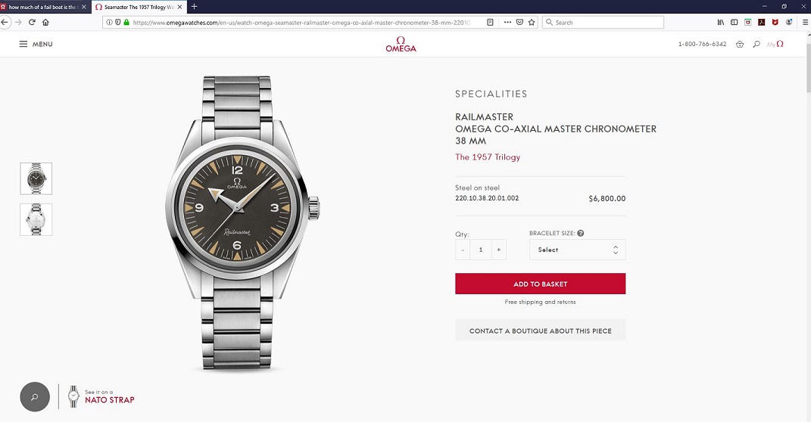811x422 pixels.
Task: Open the My Omega account icon
Action: (775, 44)
